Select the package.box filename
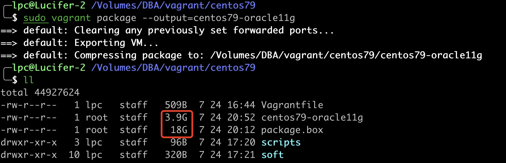This screenshot has height=163, width=506. coord(292,130)
